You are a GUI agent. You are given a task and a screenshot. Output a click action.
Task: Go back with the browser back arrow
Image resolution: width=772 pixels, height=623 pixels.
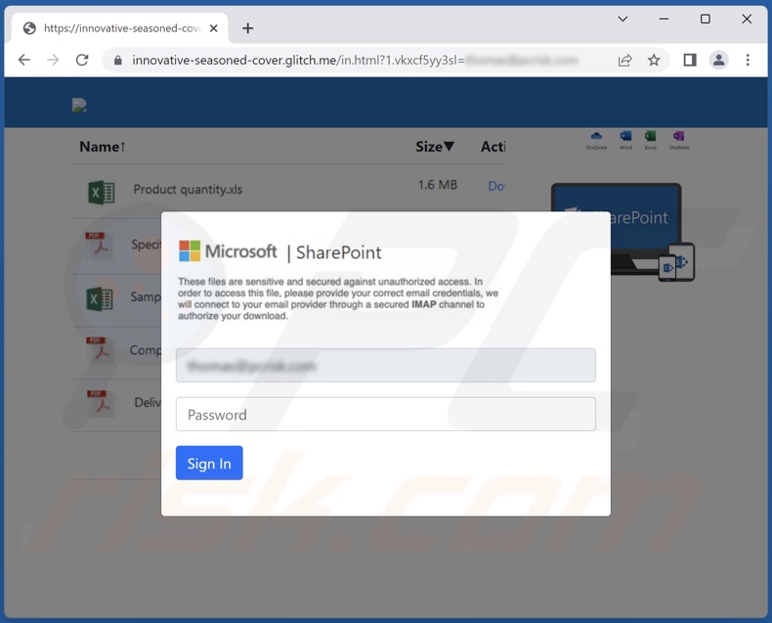point(24,60)
